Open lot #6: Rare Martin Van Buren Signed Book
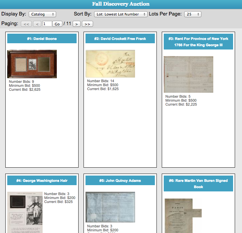The width and height of the screenshot is (242, 233). click(x=198, y=183)
